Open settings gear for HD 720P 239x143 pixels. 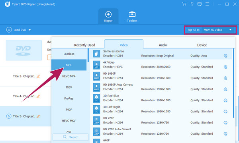(225, 123)
